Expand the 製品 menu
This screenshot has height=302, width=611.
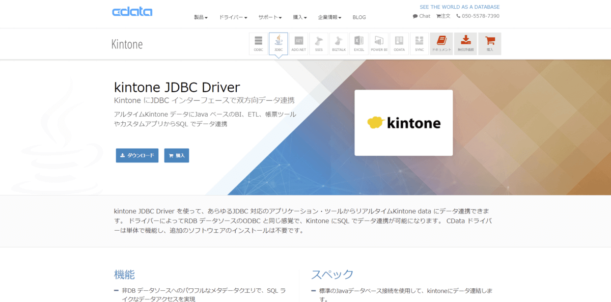(201, 17)
